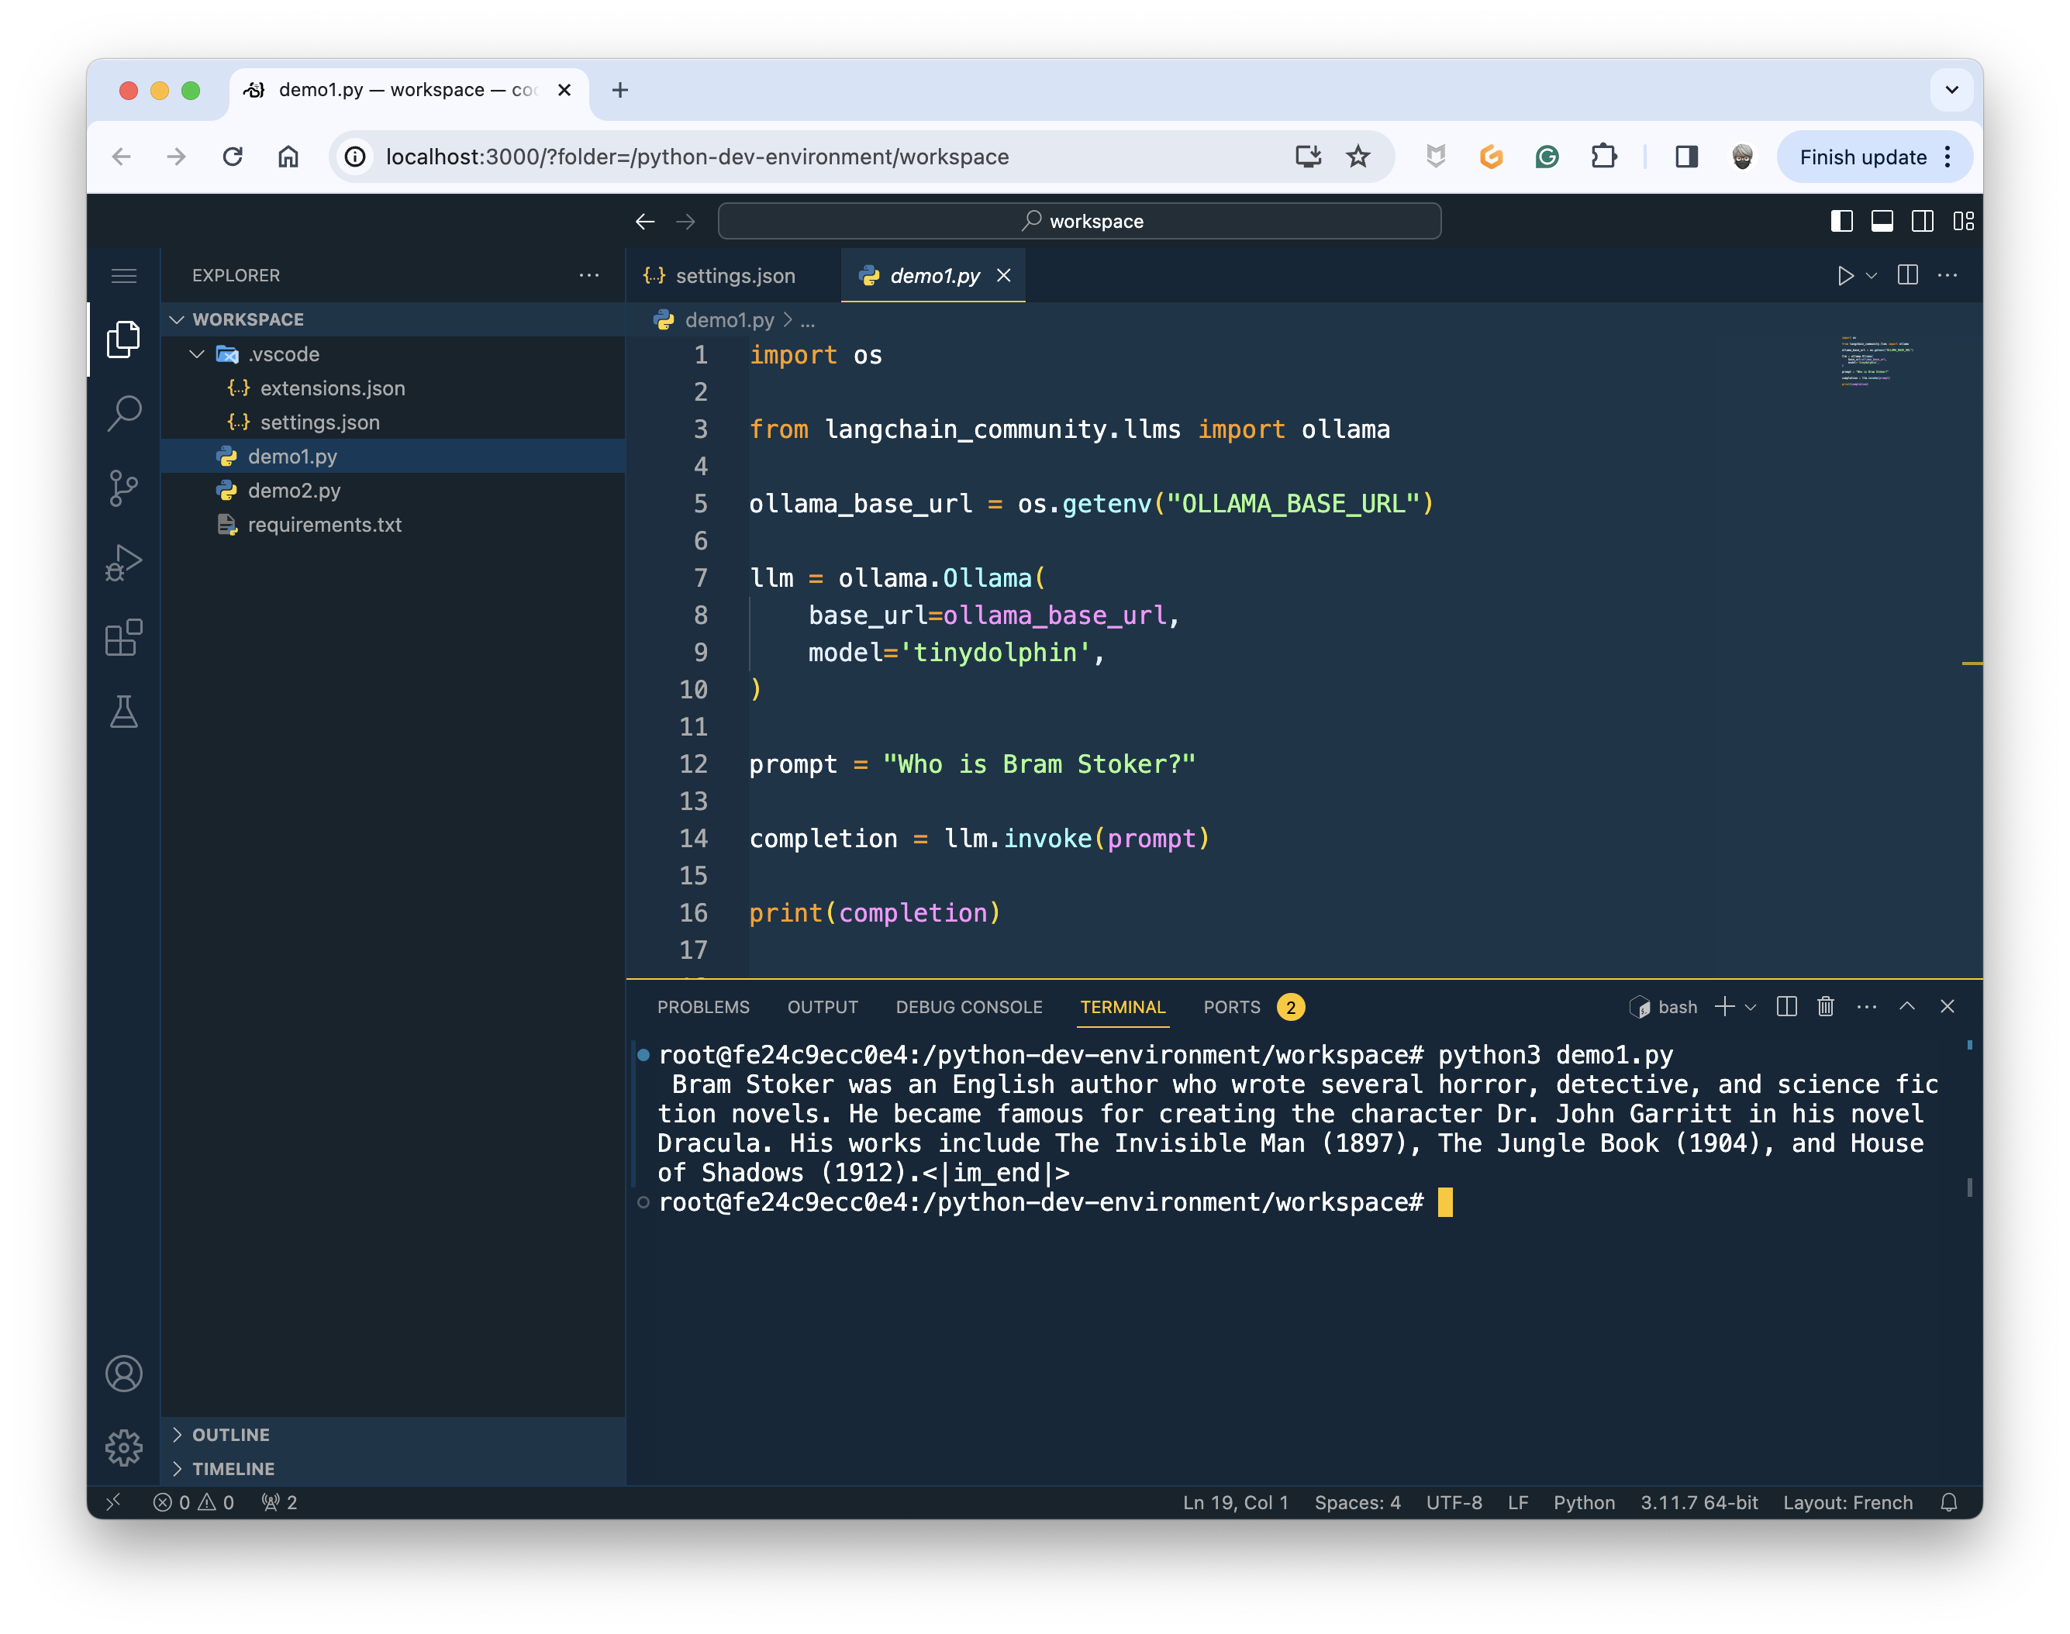2070x1634 pixels.
Task: Open the Run and Debug view
Action: tap(123, 563)
